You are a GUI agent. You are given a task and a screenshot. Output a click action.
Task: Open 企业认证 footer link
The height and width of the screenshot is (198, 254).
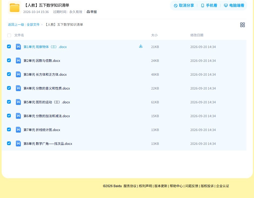(x=223, y=186)
